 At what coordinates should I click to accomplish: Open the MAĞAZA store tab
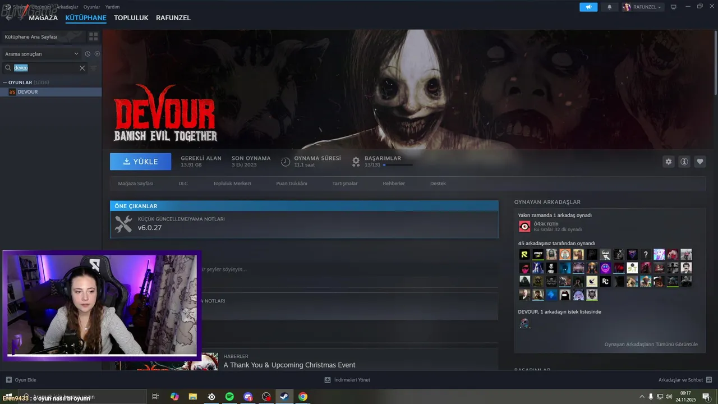(x=43, y=18)
